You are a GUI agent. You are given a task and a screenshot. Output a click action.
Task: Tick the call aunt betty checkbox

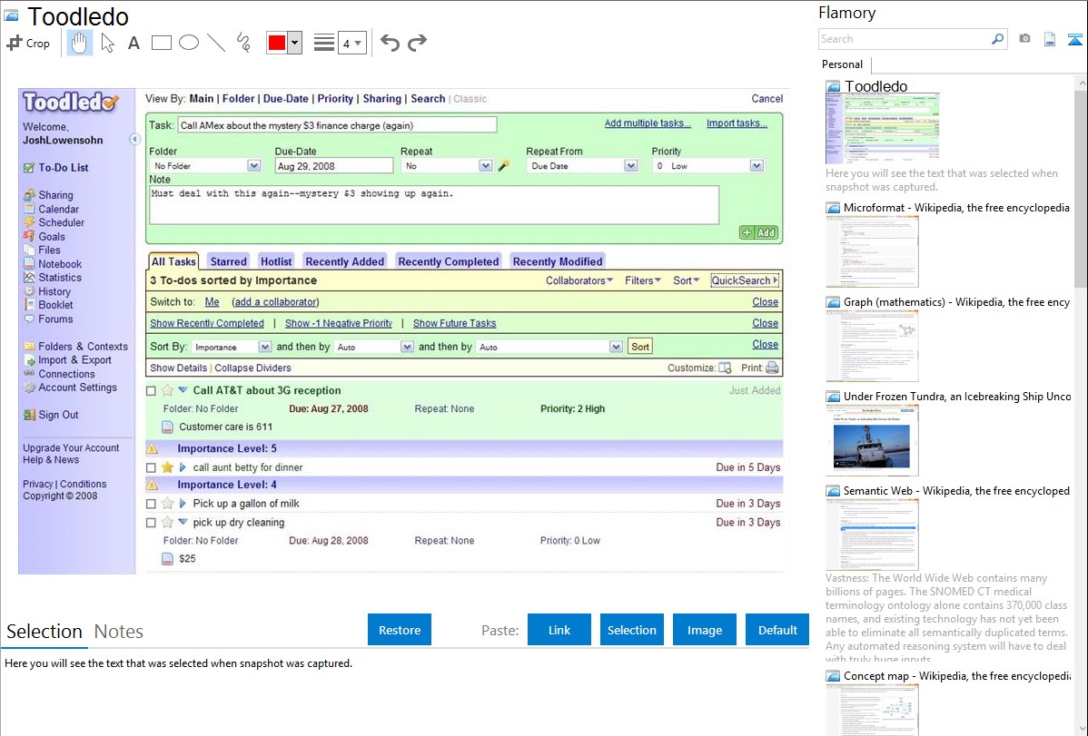152,467
